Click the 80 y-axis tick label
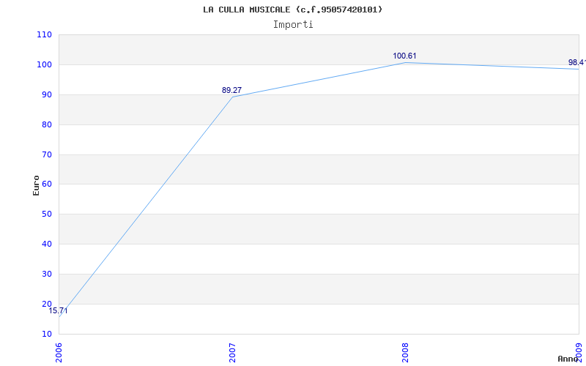The width and height of the screenshot is (586, 366). click(46, 124)
